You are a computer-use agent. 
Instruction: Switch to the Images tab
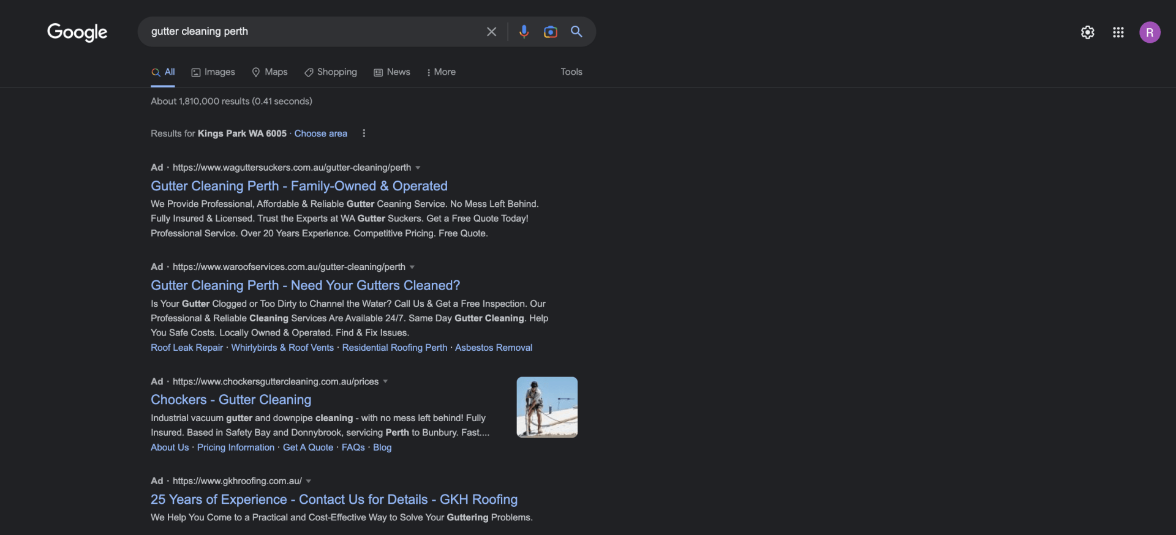(213, 72)
